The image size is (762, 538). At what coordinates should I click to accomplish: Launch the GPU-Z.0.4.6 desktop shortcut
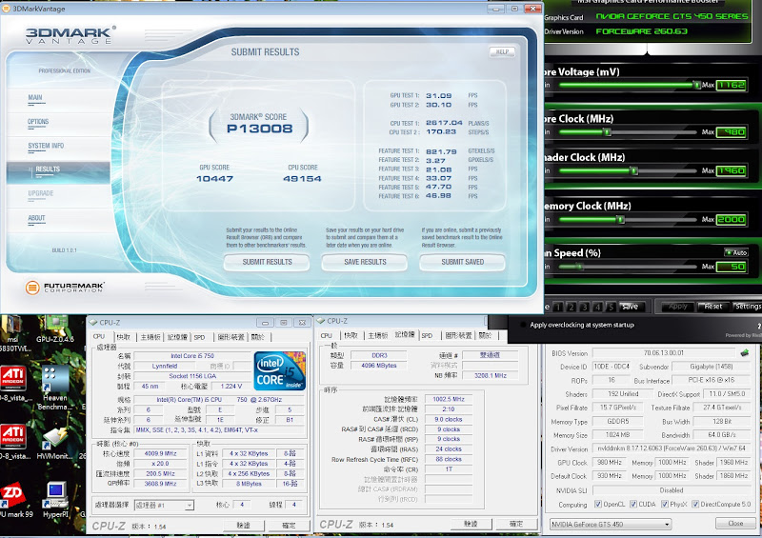coord(55,325)
